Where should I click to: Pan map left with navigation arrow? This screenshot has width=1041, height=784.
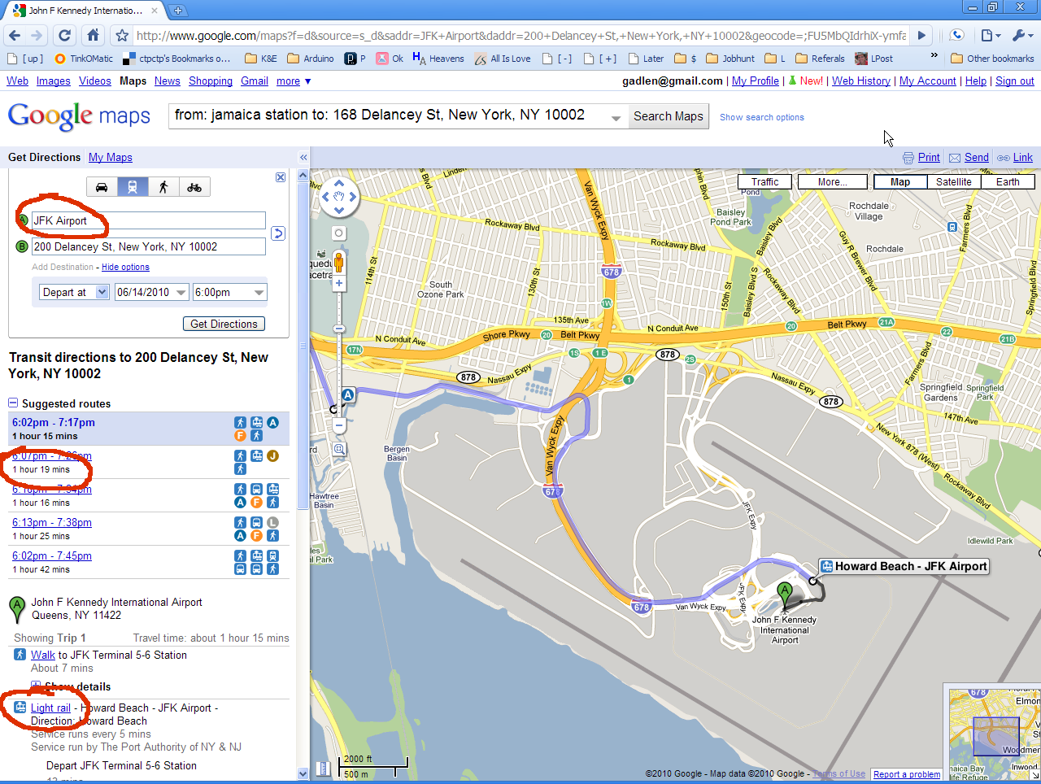pos(326,196)
